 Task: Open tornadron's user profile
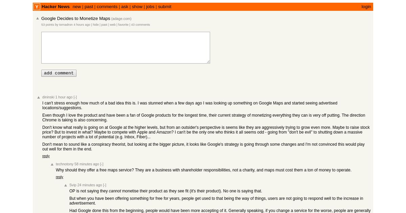[66, 25]
